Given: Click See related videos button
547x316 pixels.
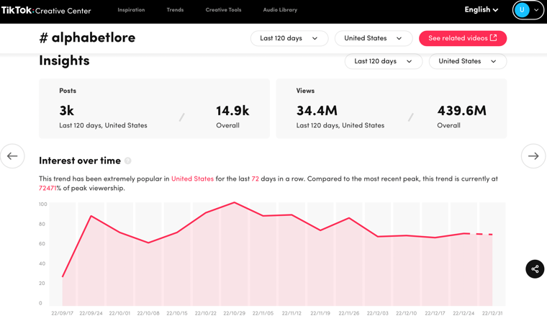Looking at the screenshot, I should tap(463, 38).
